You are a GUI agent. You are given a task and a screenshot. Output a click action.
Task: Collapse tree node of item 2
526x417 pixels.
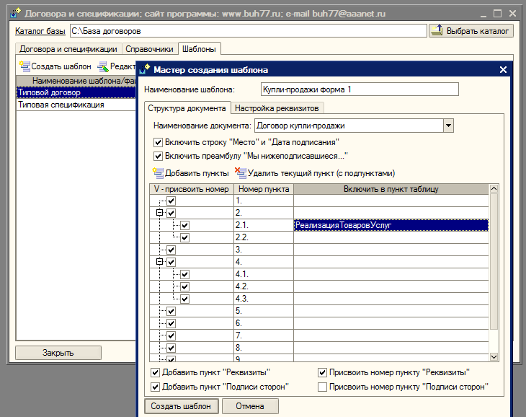(x=159, y=213)
